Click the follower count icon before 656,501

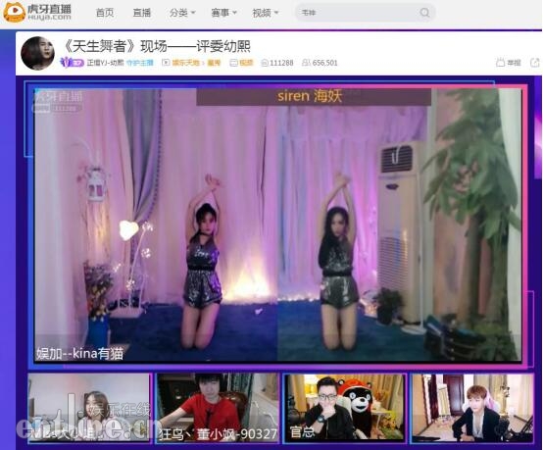[306, 63]
